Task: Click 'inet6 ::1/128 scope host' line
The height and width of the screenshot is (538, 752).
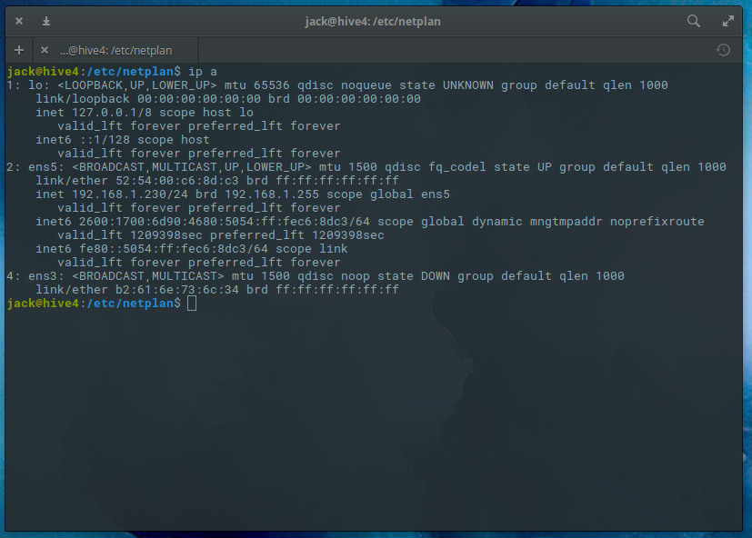Action: coord(122,140)
